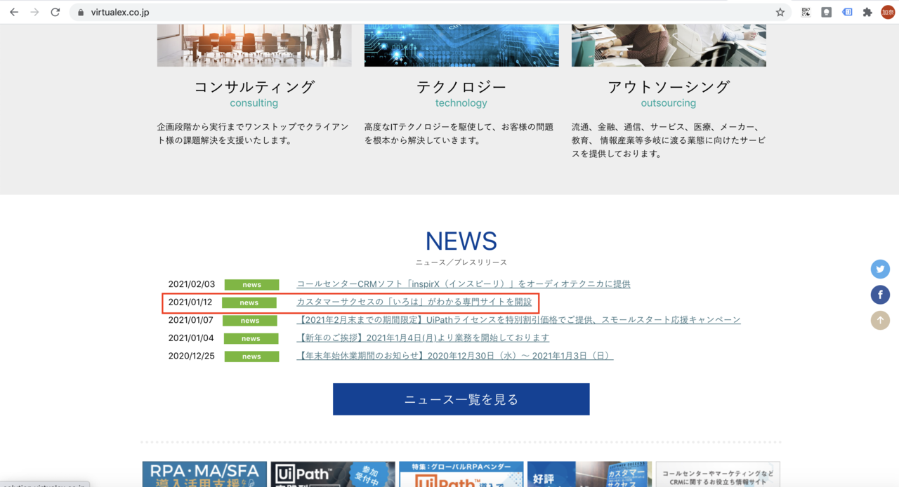Go back to the previous page
899x487 pixels.
pyautogui.click(x=14, y=12)
